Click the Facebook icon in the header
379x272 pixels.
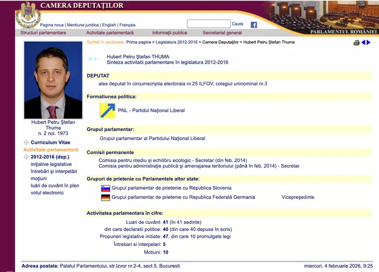(x=253, y=25)
